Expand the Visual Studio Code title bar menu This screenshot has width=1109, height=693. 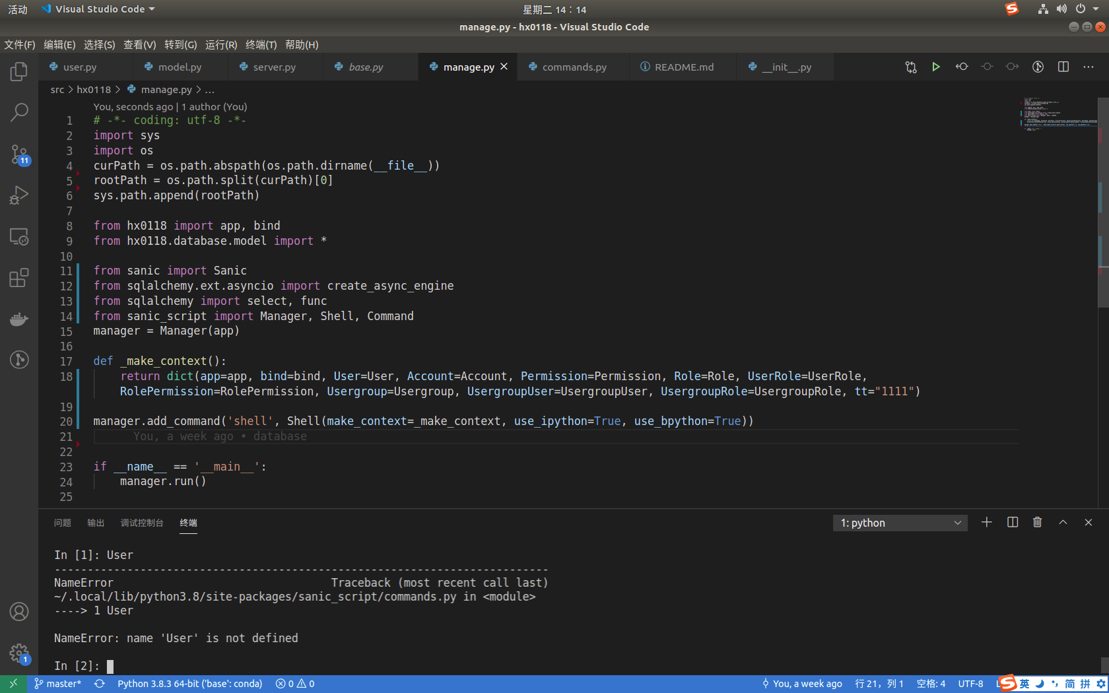tap(98, 9)
